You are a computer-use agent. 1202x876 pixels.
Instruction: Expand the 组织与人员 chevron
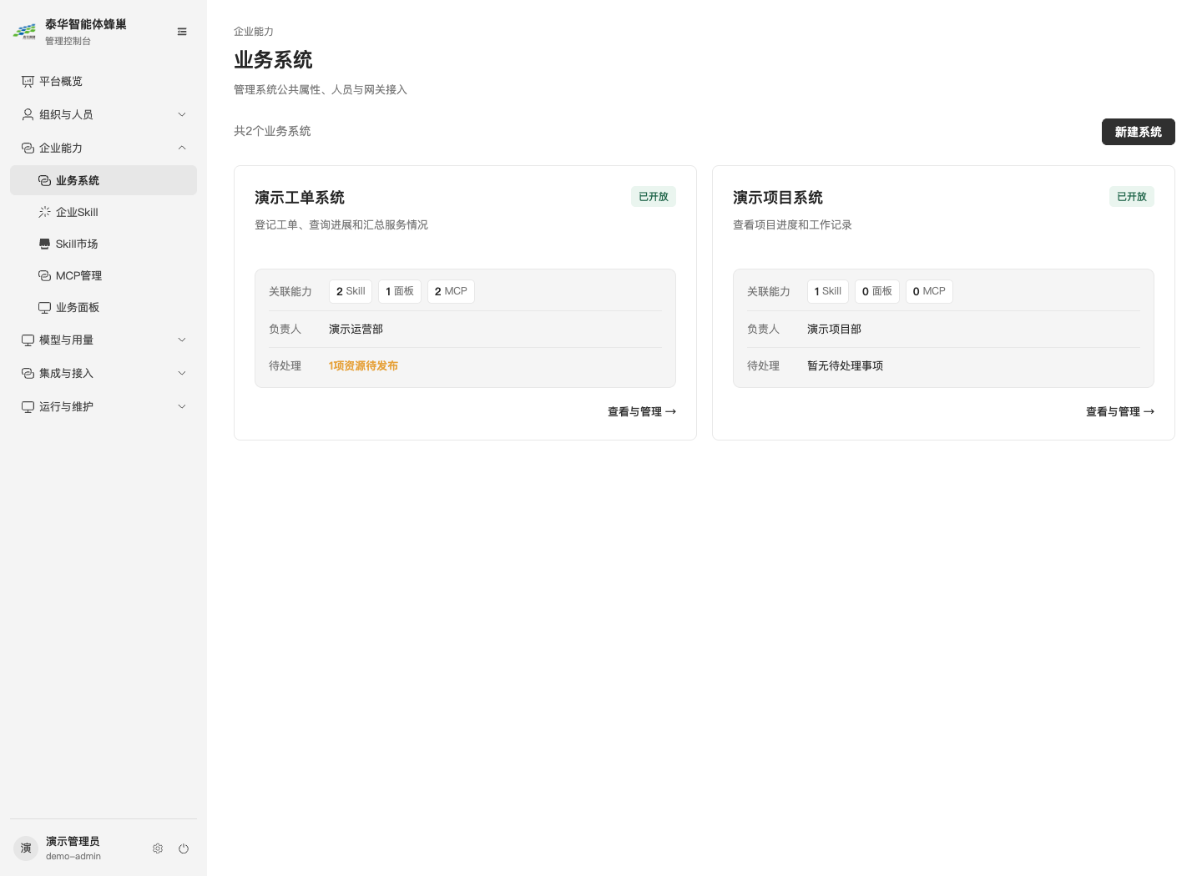click(x=182, y=114)
